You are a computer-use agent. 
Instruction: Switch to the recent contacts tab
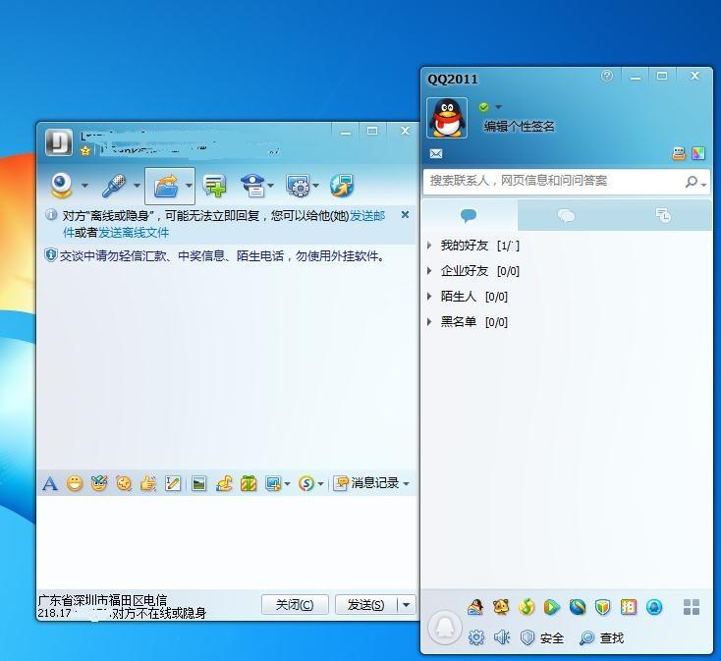click(x=663, y=215)
